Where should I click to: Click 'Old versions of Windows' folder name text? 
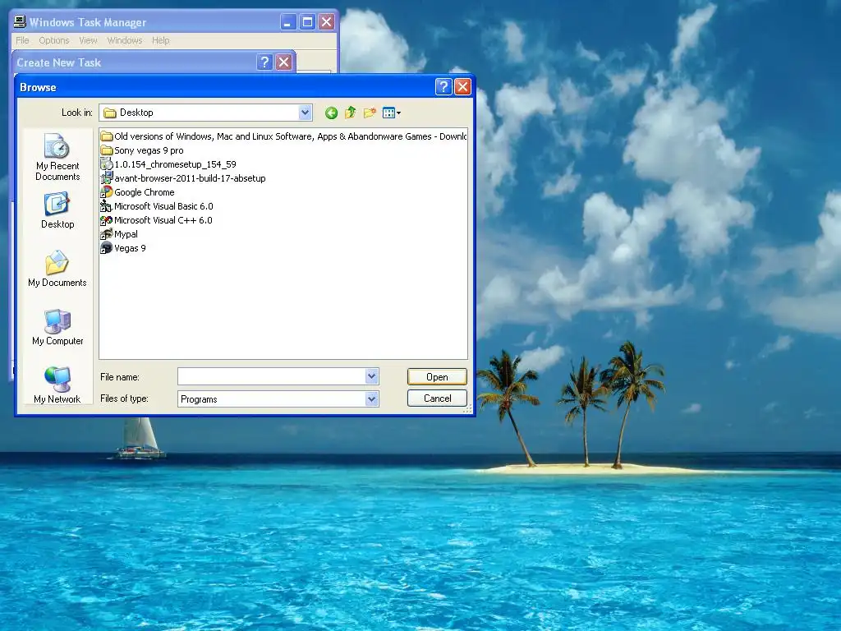tap(290, 137)
